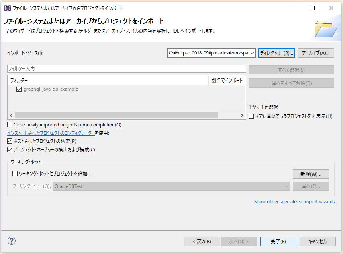
Task: Toggle graphql-java-db-example project checkbox
Action: [19, 89]
